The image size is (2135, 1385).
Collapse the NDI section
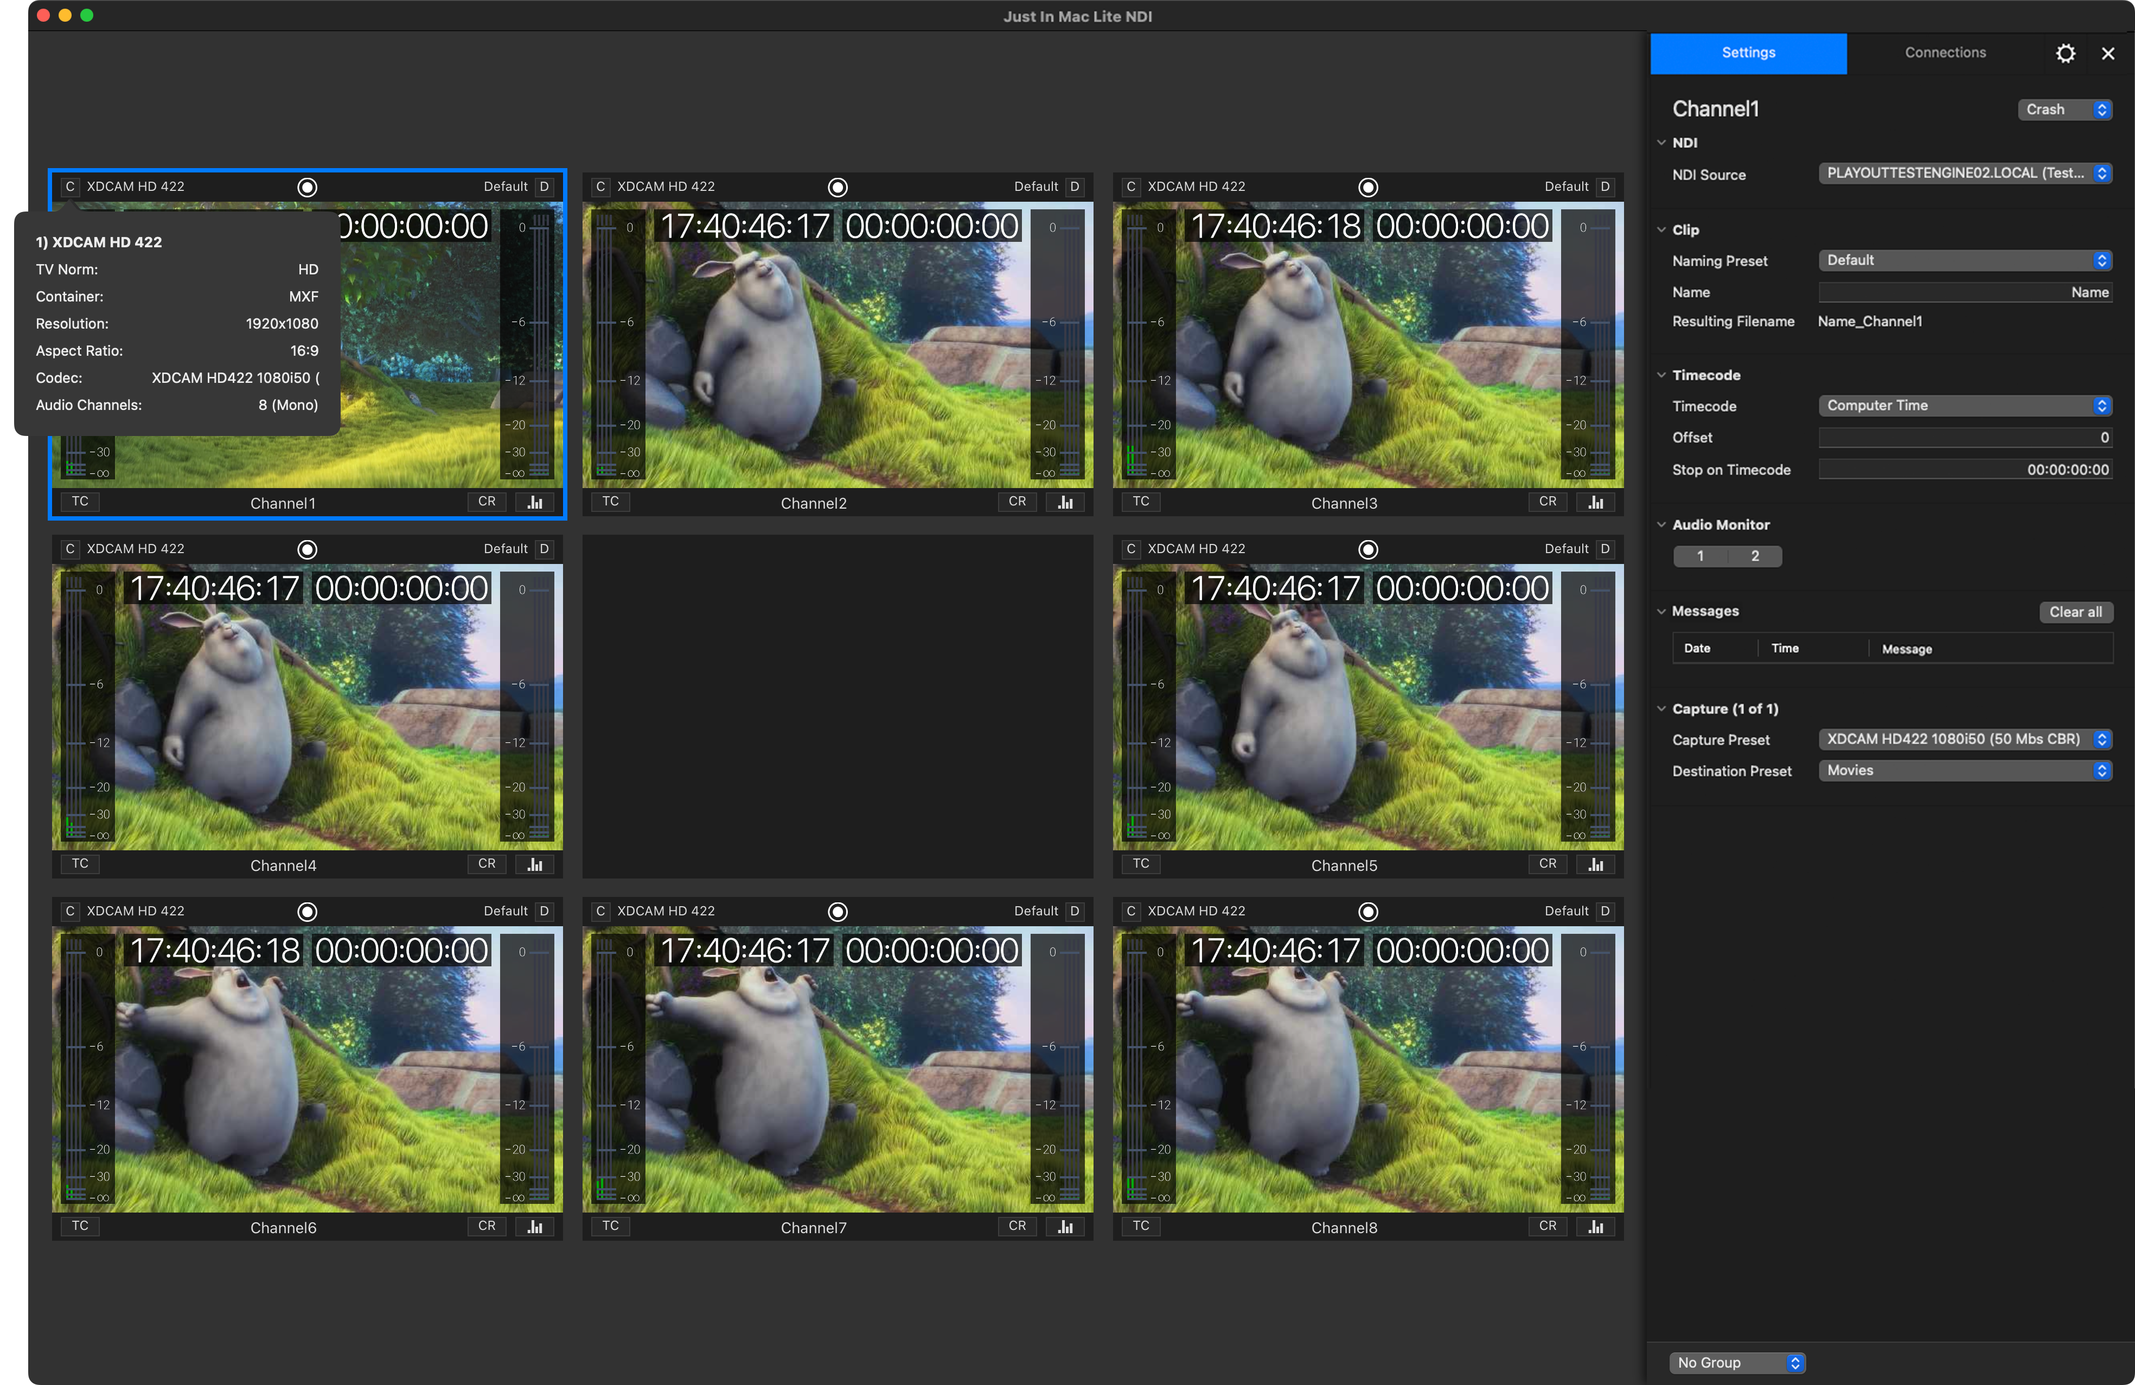coord(1661,143)
